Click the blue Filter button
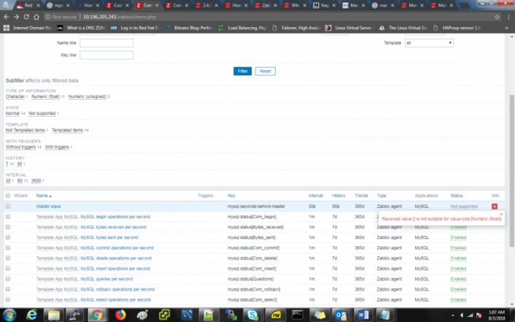 tap(242, 71)
